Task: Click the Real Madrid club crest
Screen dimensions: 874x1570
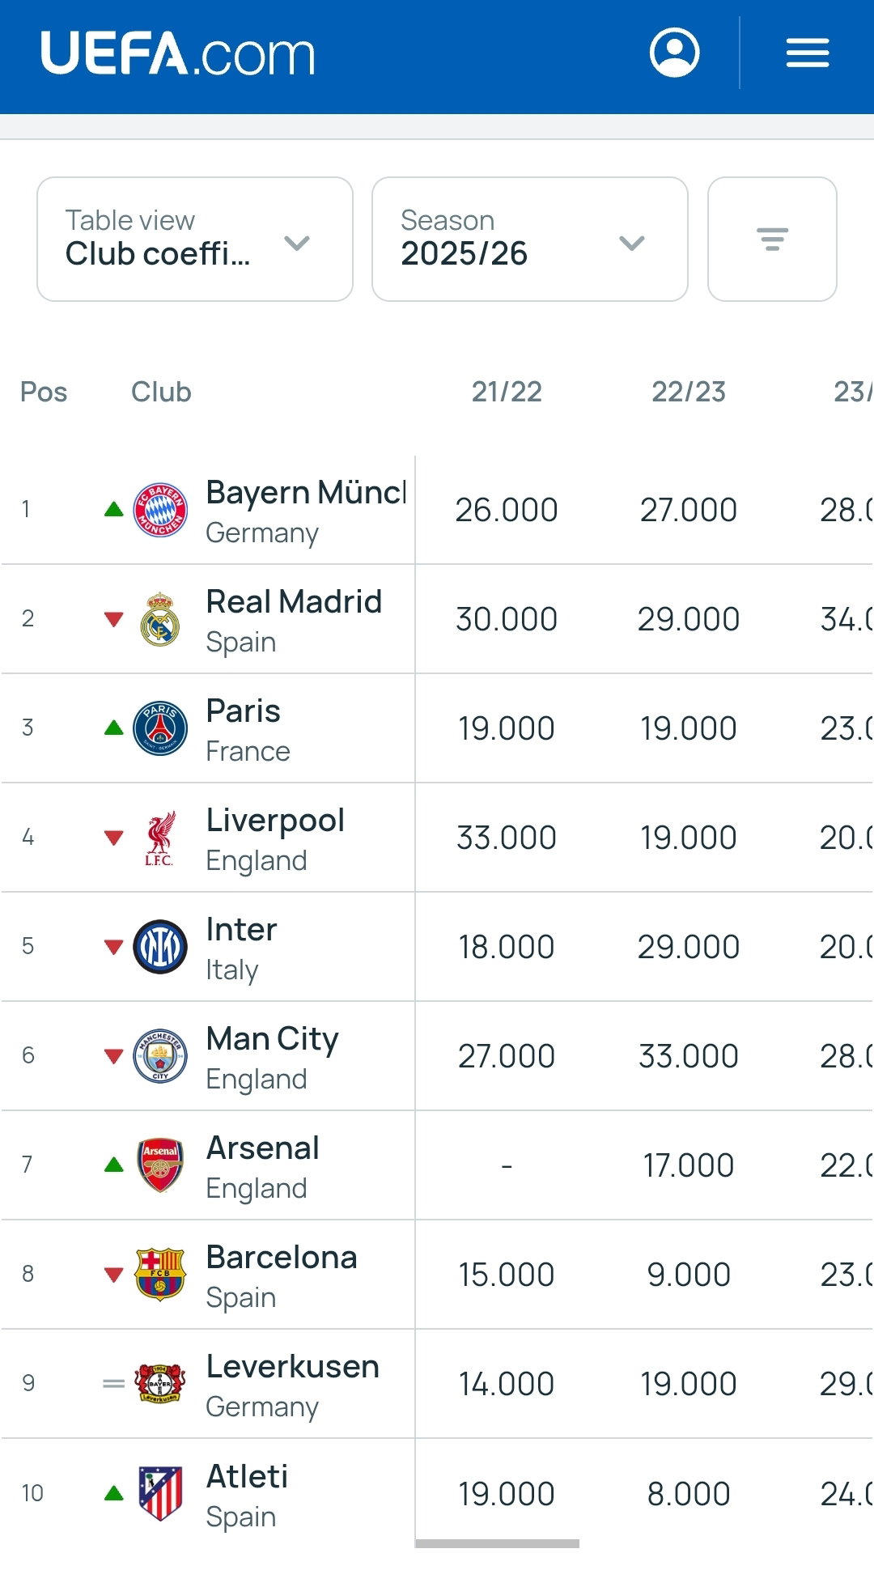Action: (x=160, y=619)
